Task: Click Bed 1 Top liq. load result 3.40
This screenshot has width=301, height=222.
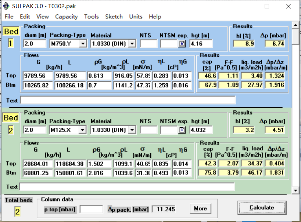Action: [252, 76]
